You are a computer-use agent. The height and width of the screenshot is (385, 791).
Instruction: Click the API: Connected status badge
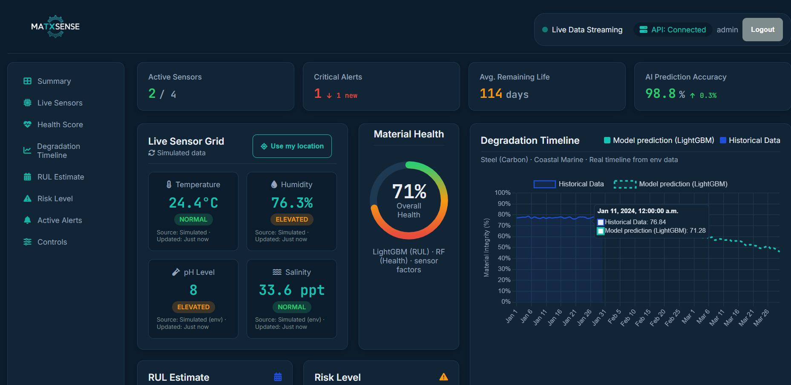[672, 29]
